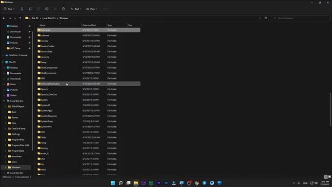Screen dimensions: 332x187
Task: Select the ServiceProfiles folder
Action: (89, 46)
